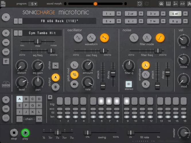Select sine pitch mod mode
191x143 pixels.
tap(74, 75)
